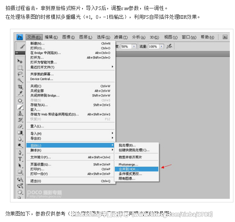Select the Eraser tool

pyautogui.click(x=20, y=126)
